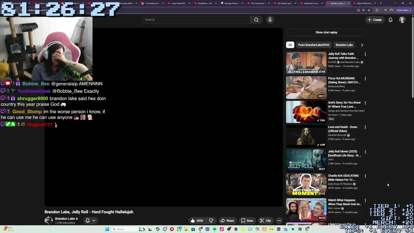Open the Spotify taskbar icon

click(x=214, y=229)
